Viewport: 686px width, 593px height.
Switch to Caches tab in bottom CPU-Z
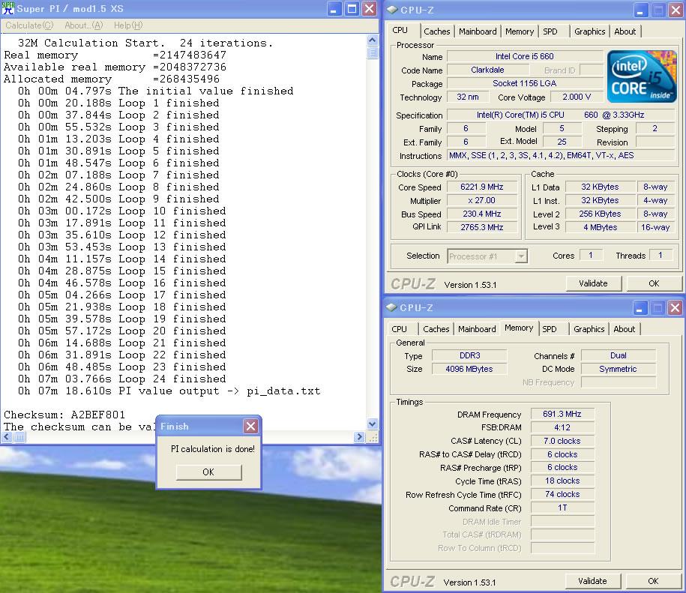coord(436,329)
